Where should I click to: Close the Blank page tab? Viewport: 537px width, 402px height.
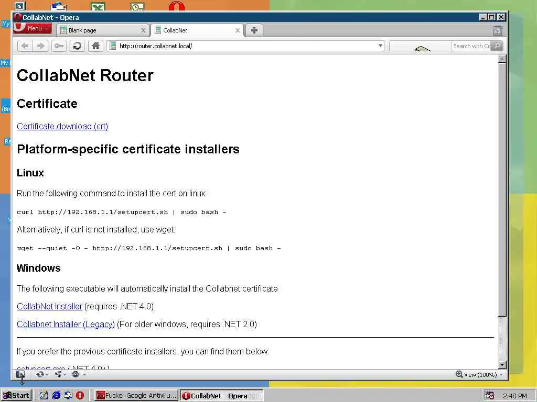pyautogui.click(x=143, y=30)
